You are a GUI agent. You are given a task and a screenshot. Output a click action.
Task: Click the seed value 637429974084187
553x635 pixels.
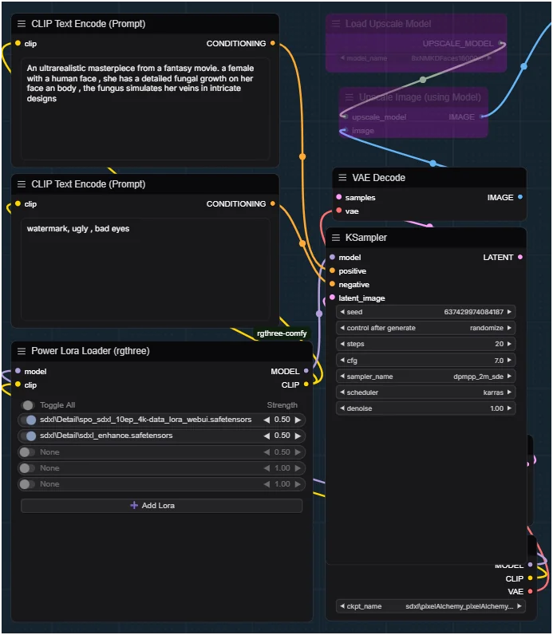pos(473,312)
